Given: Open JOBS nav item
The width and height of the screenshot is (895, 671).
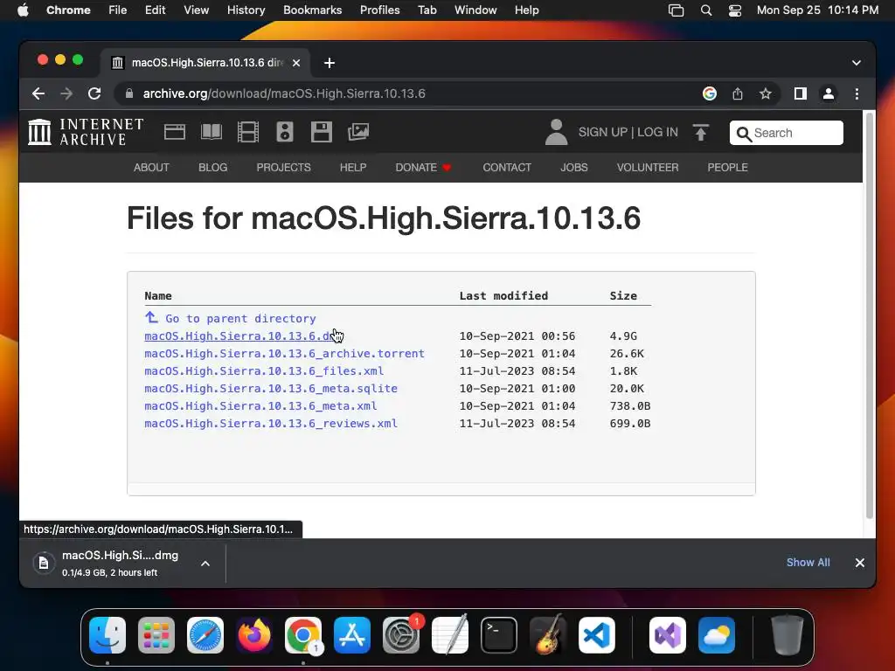Looking at the screenshot, I should click(x=574, y=167).
